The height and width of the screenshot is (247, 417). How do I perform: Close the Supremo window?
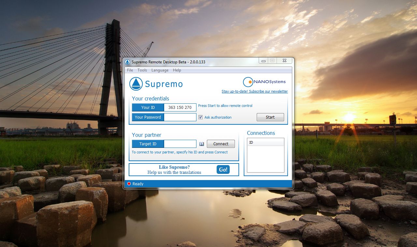coord(284,61)
